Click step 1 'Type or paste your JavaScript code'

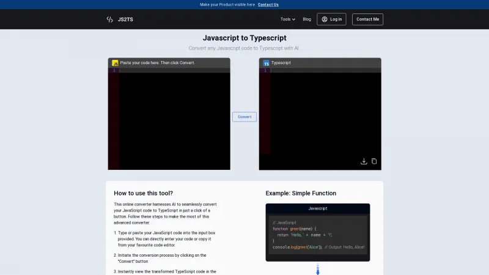166,239
